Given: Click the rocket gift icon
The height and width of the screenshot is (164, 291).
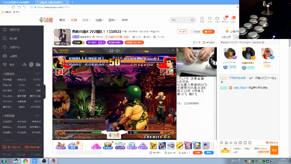Looking at the screenshot, I should coord(162,145).
